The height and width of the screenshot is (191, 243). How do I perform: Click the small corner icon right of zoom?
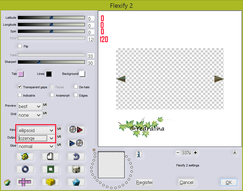235,153
